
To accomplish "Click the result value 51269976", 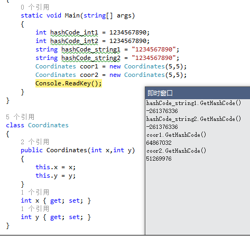I will (x=159, y=159).
